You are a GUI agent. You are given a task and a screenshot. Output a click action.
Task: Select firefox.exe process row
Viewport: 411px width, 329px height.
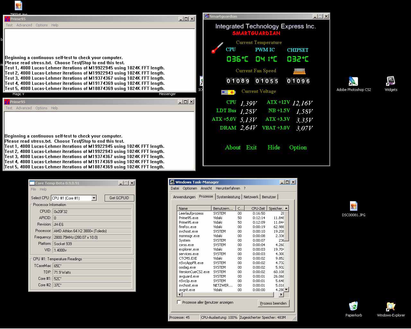[x=231, y=227]
